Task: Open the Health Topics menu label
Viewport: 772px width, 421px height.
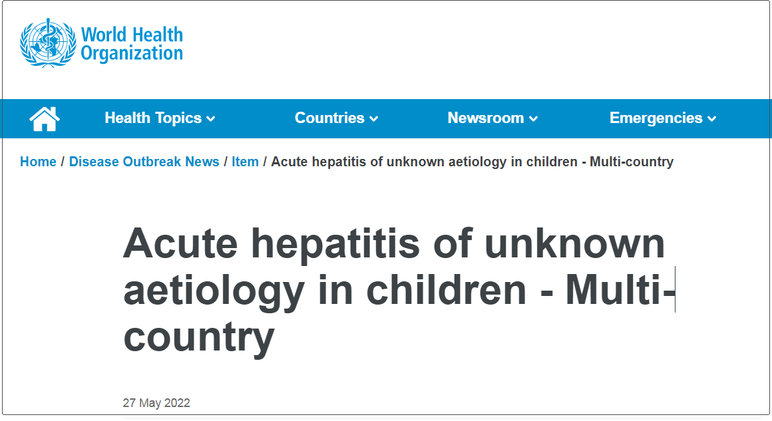Action: [x=153, y=118]
